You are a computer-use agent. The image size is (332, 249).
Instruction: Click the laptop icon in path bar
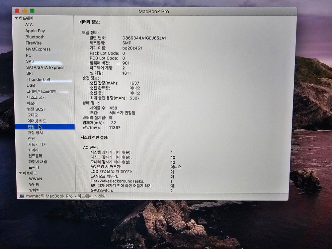click(22, 196)
